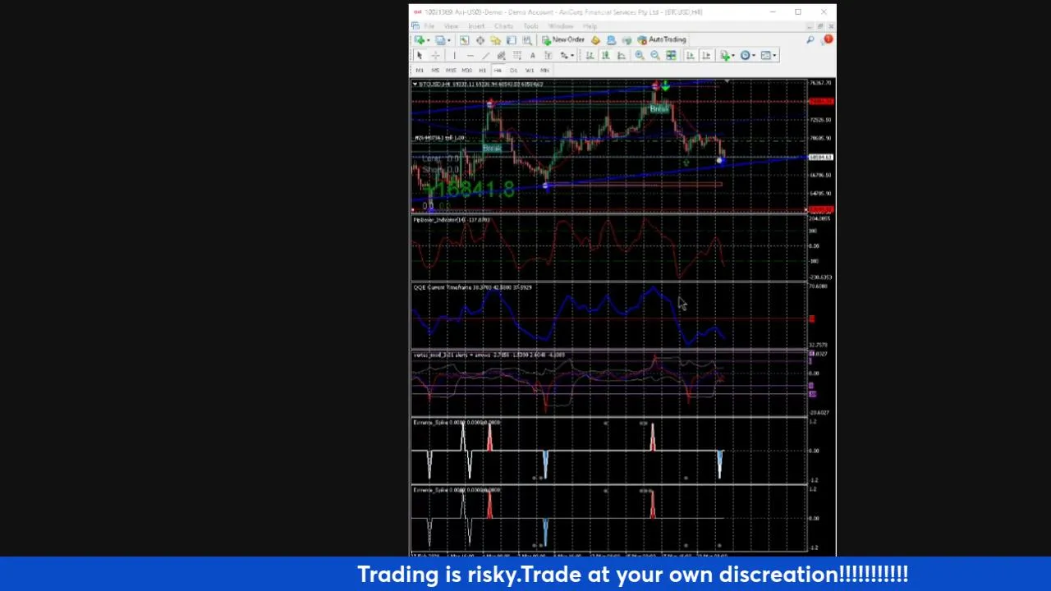The image size is (1051, 591).
Task: Open the Strategy Tester icon
Action: click(527, 40)
